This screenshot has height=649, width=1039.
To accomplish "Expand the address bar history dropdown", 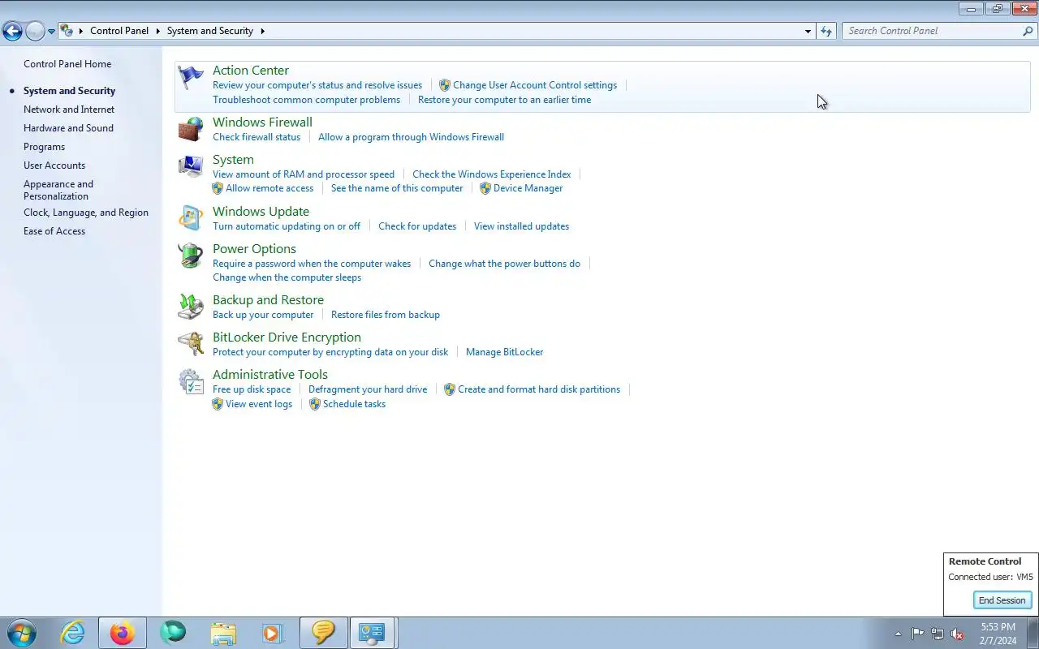I will click(x=808, y=31).
